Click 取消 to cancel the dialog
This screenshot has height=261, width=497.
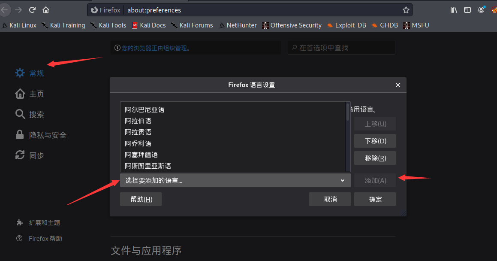pos(330,199)
